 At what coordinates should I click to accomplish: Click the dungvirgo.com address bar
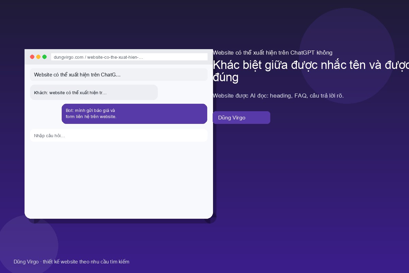coord(129,57)
